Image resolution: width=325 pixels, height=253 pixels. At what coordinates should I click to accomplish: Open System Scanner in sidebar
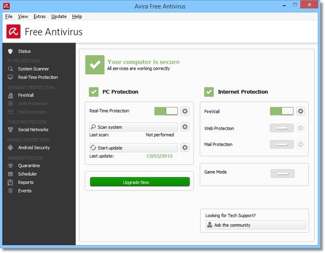(33, 69)
